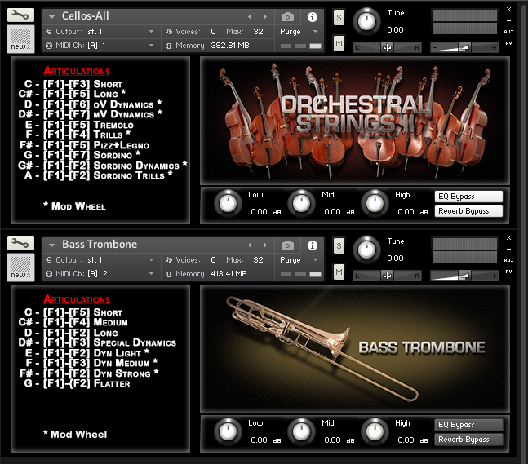Viewport: 528px width, 464px height.
Task: Toggle Reverb Bypass on Bass Trombone
Action: (x=468, y=440)
